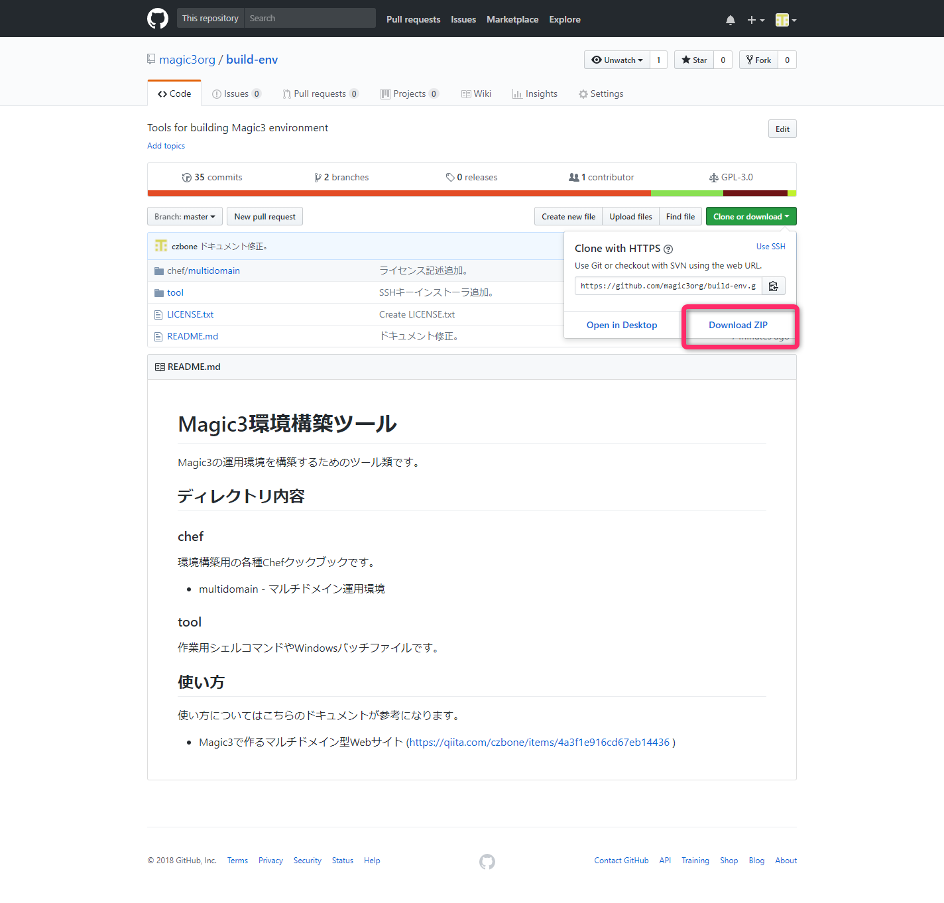Open Pull requests in top navigation
The height and width of the screenshot is (903, 944).
[x=413, y=19]
